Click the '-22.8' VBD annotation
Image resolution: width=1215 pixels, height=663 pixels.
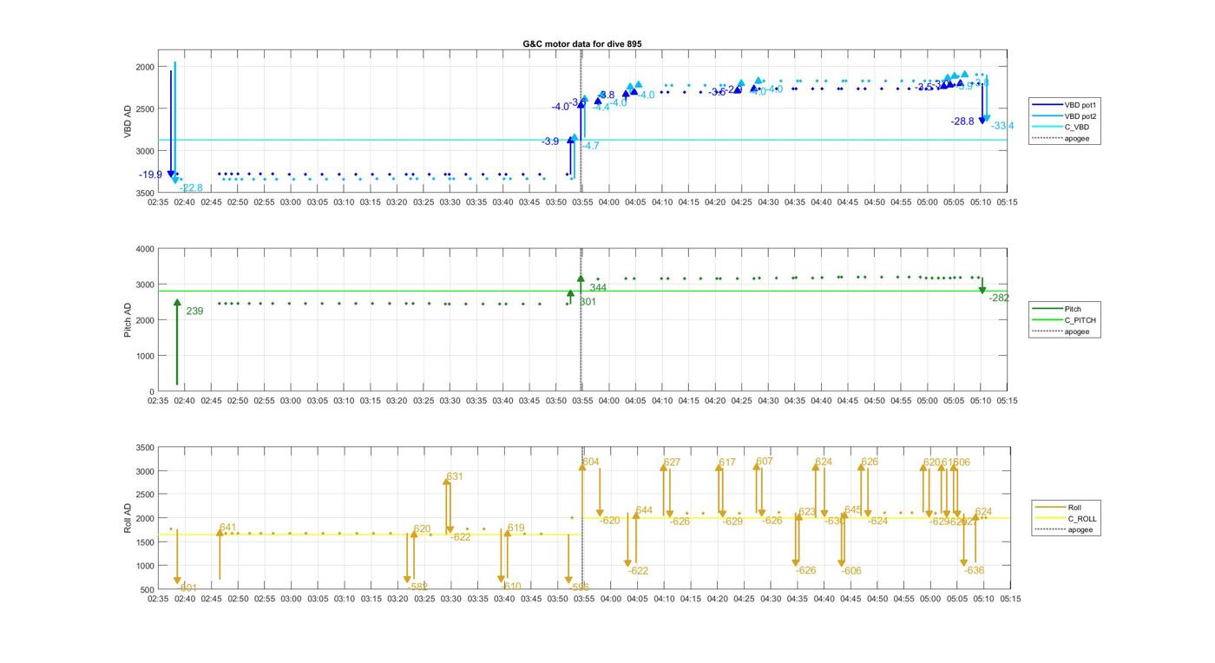191,188
